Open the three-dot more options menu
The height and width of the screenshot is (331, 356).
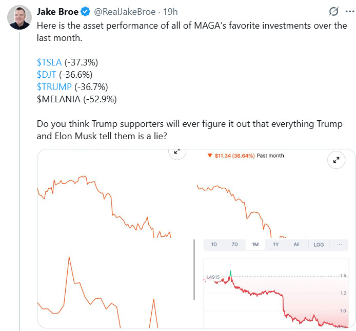[349, 11]
